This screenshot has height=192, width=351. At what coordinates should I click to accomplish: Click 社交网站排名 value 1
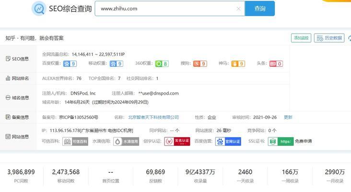tap(157, 78)
